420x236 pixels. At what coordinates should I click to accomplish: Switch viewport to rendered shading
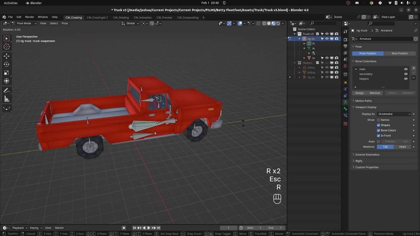pos(278,23)
